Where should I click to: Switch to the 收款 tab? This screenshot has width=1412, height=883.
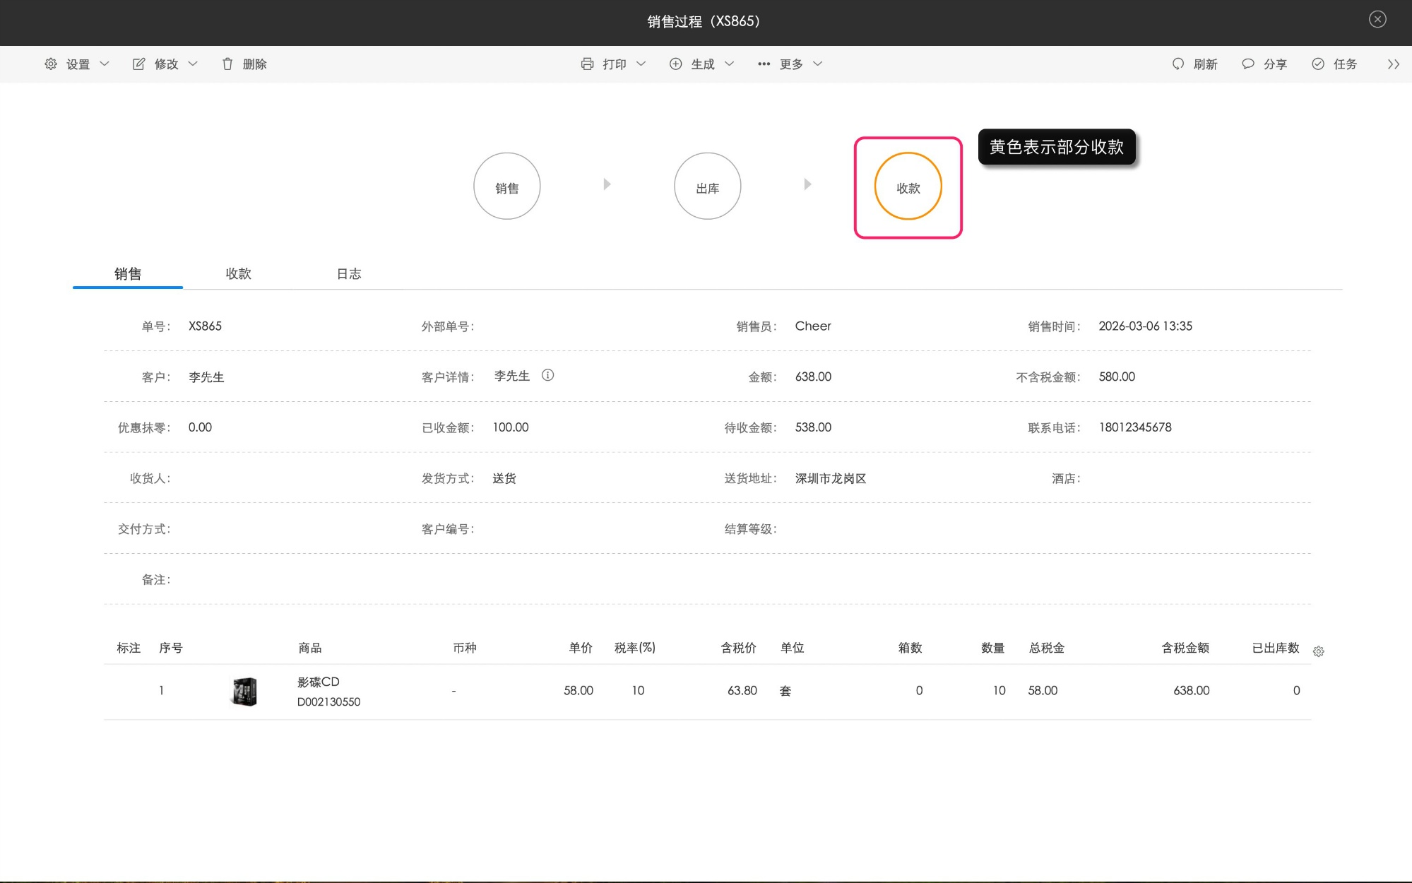pyautogui.click(x=238, y=273)
